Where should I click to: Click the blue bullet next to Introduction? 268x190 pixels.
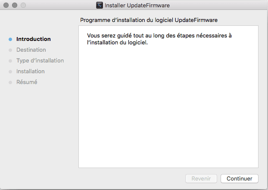(x=10, y=39)
